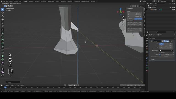Image resolution: width=176 pixels, height=99 pixels.
Task: Switch to the Modeling workspace tab
Action: 31,2
